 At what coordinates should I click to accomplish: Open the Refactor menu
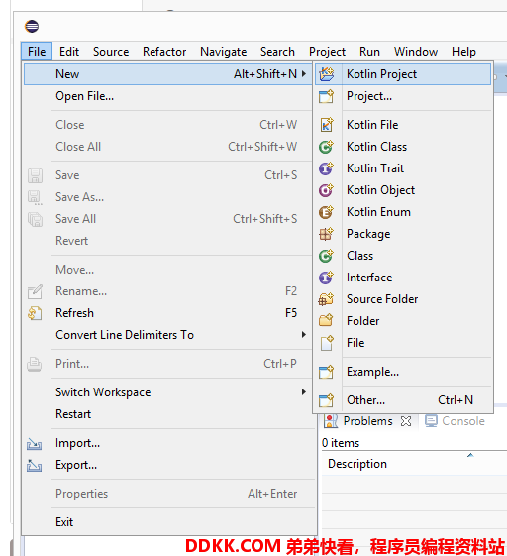(x=164, y=52)
